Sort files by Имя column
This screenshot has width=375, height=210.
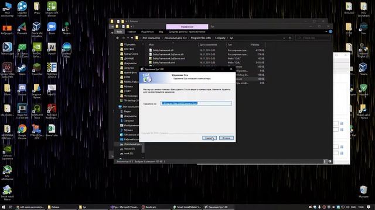[x=151, y=44]
